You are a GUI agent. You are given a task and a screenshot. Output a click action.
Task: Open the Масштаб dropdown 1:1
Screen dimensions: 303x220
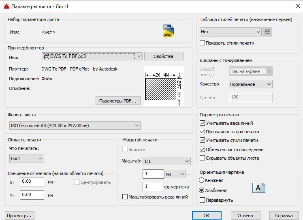(x=166, y=161)
